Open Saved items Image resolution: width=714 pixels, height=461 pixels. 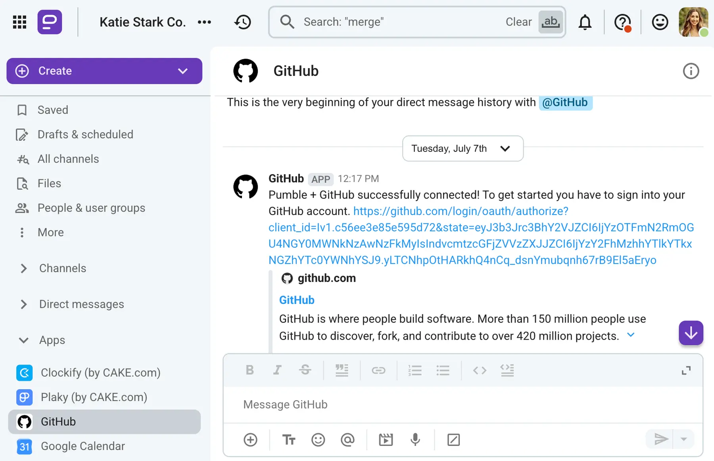pos(53,110)
